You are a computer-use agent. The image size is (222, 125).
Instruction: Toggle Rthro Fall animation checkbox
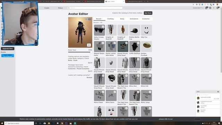click(150, 76)
